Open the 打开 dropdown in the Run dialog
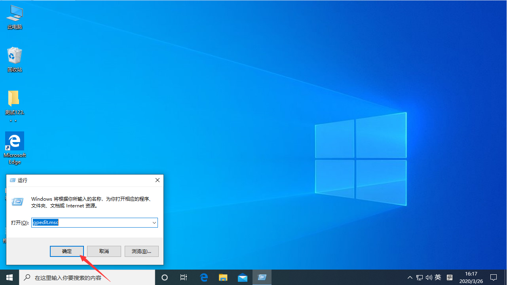This screenshot has height=285, width=507. tap(154, 222)
